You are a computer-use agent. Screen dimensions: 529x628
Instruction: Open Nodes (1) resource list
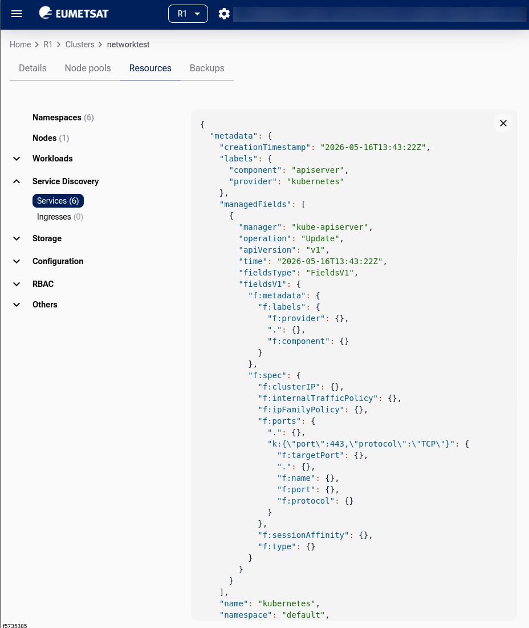pyautogui.click(x=51, y=138)
